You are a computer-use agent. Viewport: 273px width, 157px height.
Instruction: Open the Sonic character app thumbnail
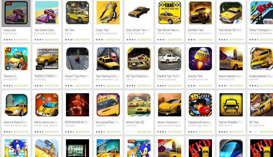[16, 148]
